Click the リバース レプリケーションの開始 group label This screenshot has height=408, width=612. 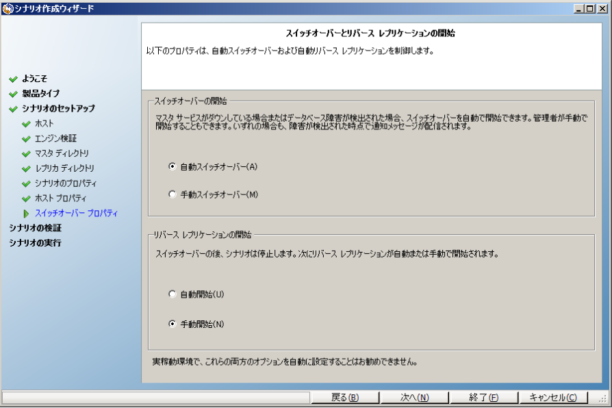[x=203, y=235]
